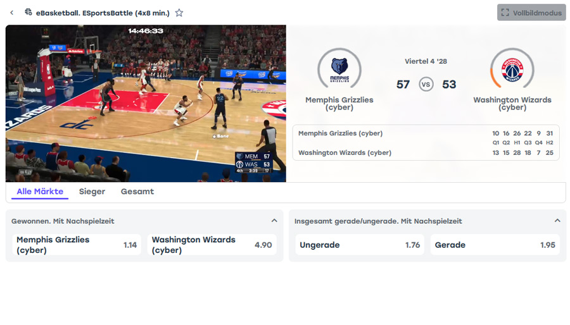Bet on Memphis Grizzlies at 1.14

pyautogui.click(x=77, y=245)
